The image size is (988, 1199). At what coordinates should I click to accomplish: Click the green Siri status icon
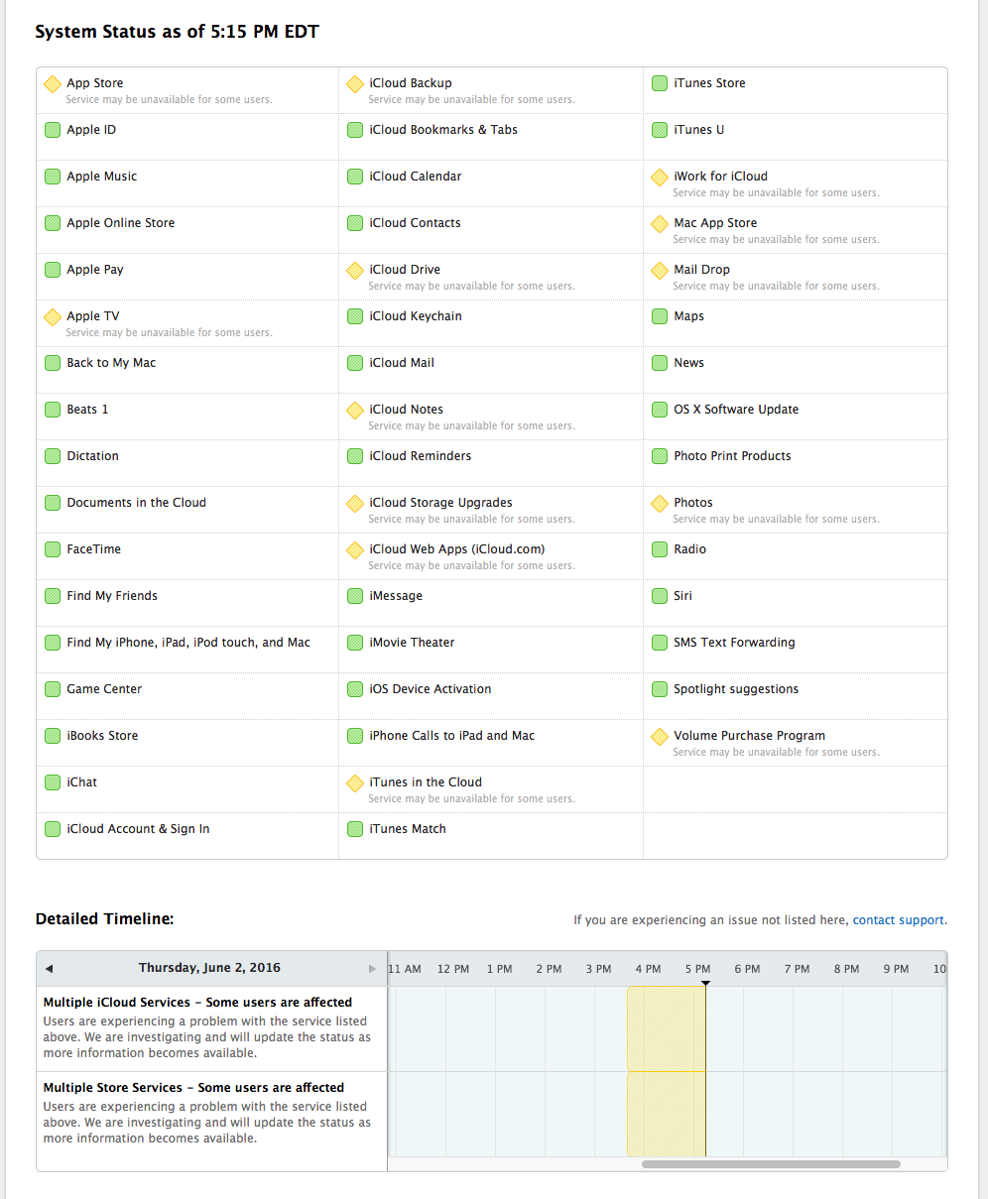coord(660,596)
